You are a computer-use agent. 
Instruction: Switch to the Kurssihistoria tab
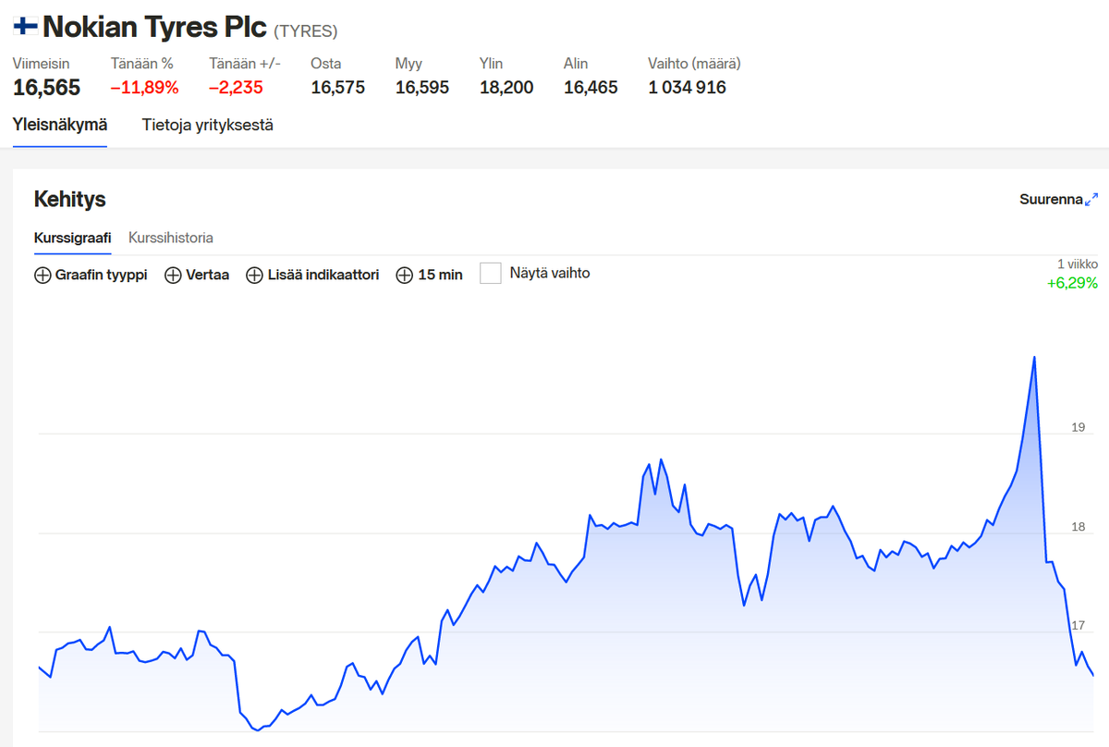(171, 238)
